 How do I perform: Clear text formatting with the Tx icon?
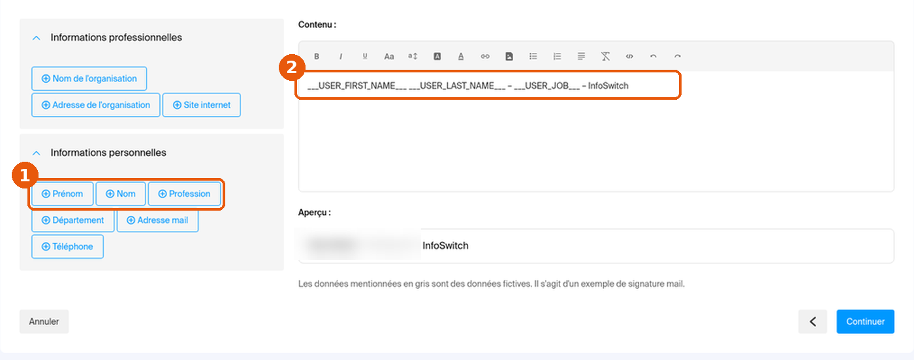point(605,57)
